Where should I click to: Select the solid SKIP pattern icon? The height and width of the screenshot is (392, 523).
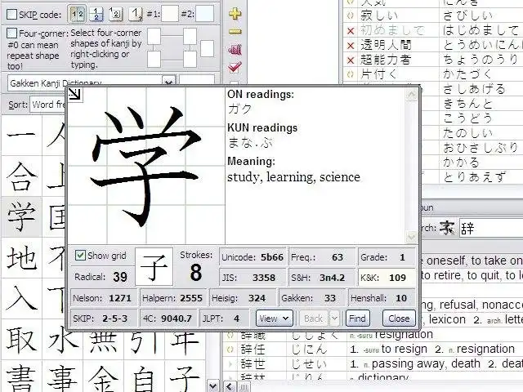(x=135, y=15)
